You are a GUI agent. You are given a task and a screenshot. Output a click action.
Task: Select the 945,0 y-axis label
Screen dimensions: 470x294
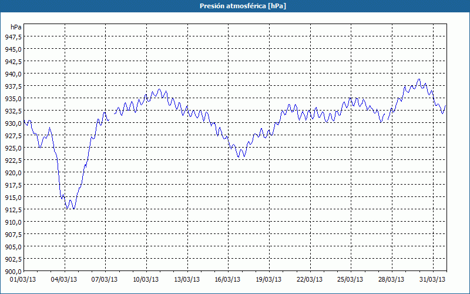pyautogui.click(x=13, y=49)
